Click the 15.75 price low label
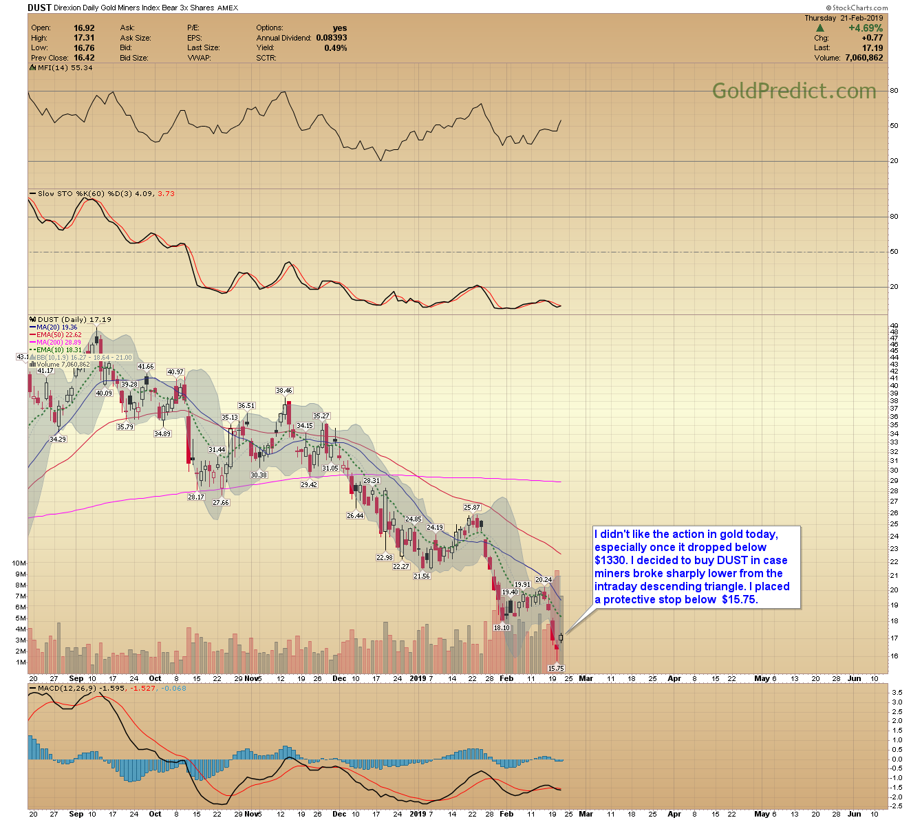The width and height of the screenshot is (922, 820). coord(556,669)
